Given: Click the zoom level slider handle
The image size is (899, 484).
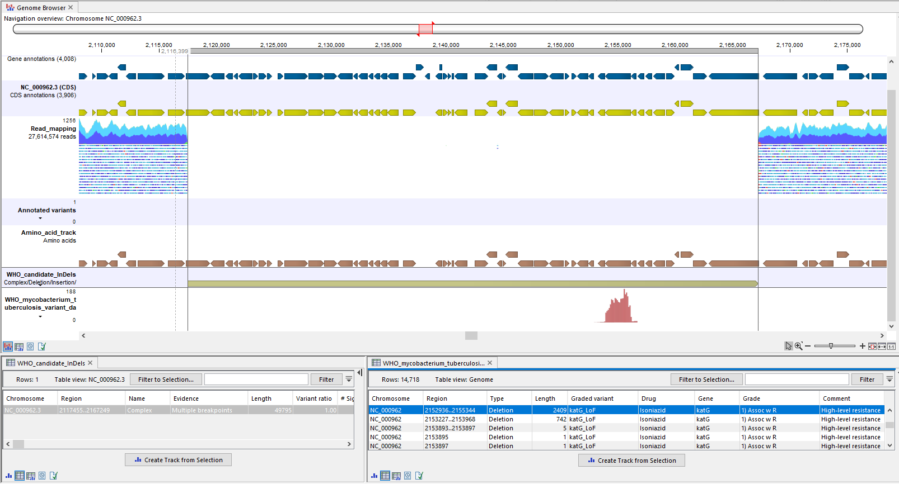Looking at the screenshot, I should pos(831,347).
